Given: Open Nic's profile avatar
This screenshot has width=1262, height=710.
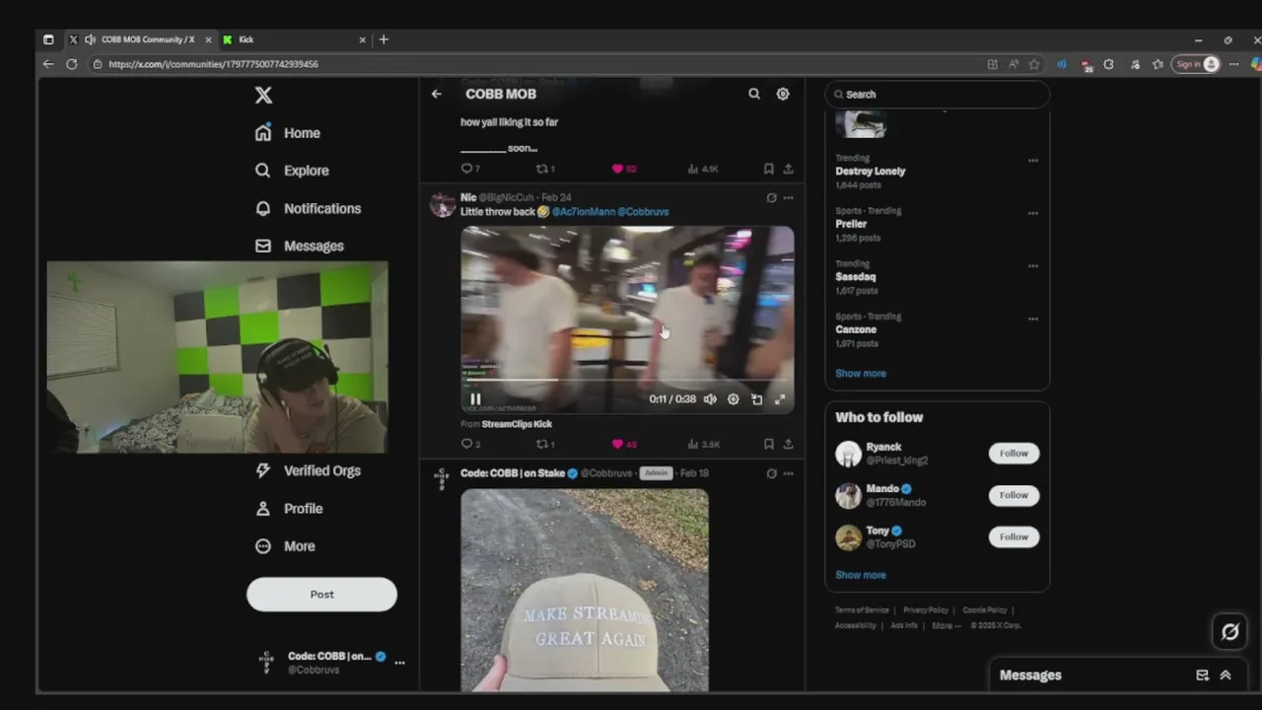Looking at the screenshot, I should (x=442, y=204).
